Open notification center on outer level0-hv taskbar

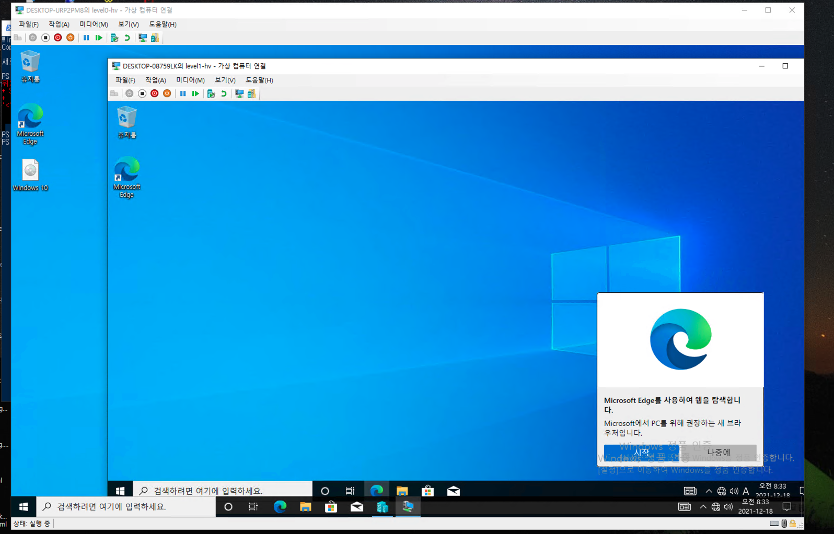pyautogui.click(x=787, y=506)
